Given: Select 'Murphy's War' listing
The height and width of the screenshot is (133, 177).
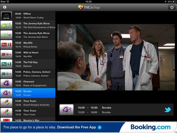Looking at the screenshot, I should click(x=31, y=120).
